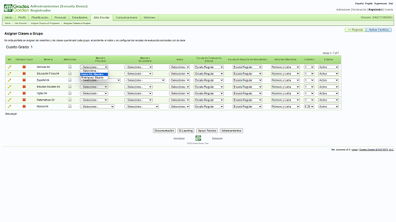
Task: Open Maestro Secundario dropdown for Matemáticas 04
Action: pyautogui.click(x=139, y=100)
